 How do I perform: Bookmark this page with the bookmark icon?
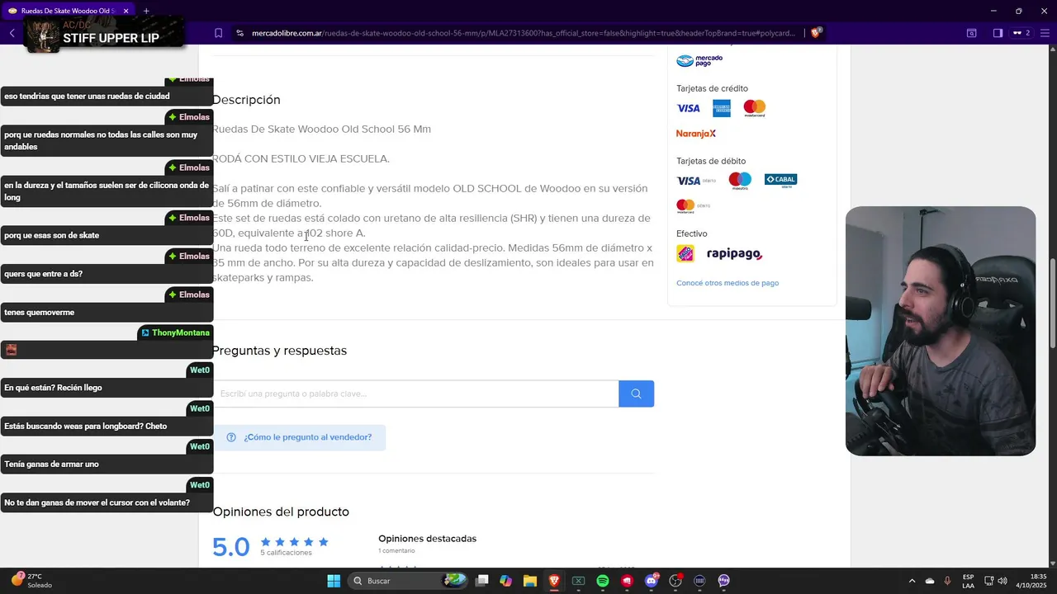point(218,33)
